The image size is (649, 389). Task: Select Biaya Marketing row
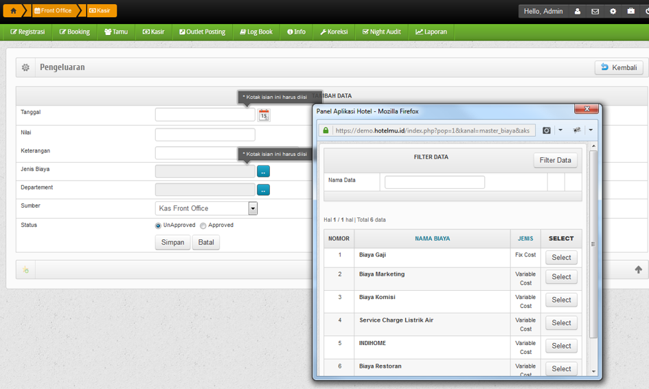pyautogui.click(x=561, y=277)
